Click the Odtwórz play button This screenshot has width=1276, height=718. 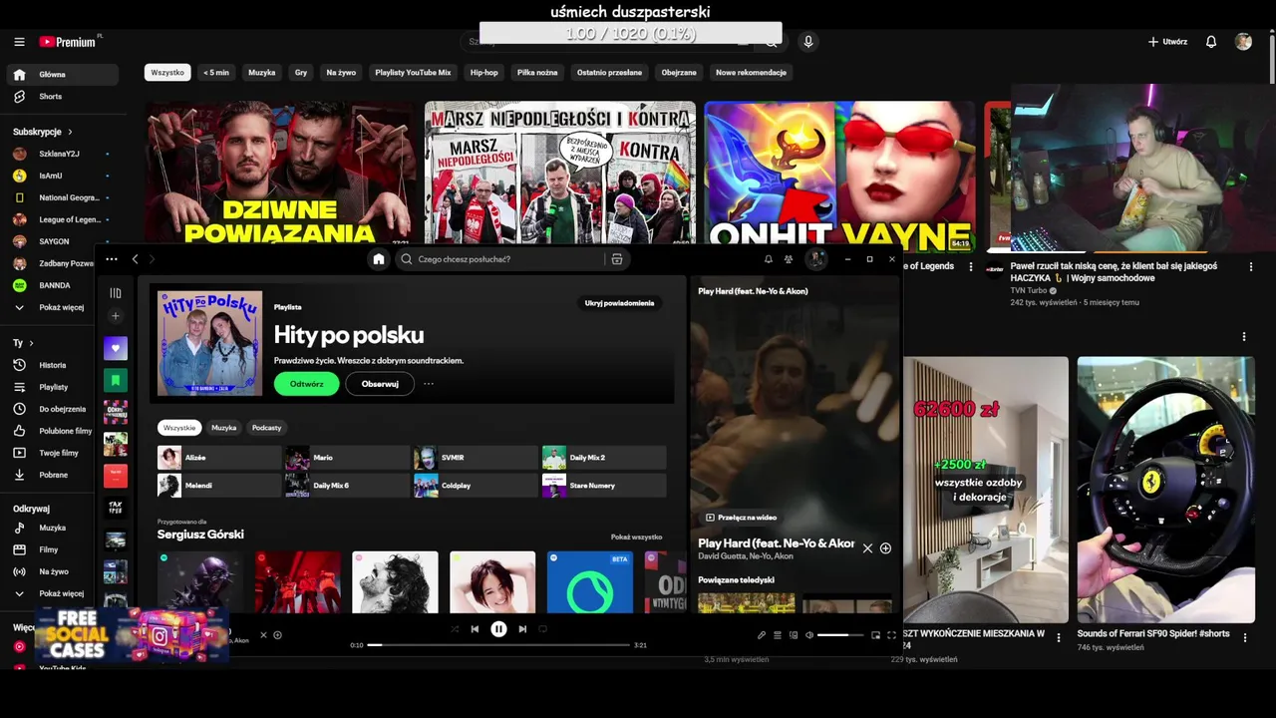point(307,384)
